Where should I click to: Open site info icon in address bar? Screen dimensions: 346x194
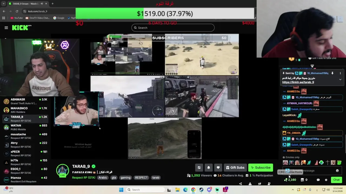coord(25,11)
